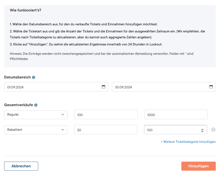Click the info icon next to Gesamtverkäufe
The height and width of the screenshot is (173, 221).
tap(36, 105)
